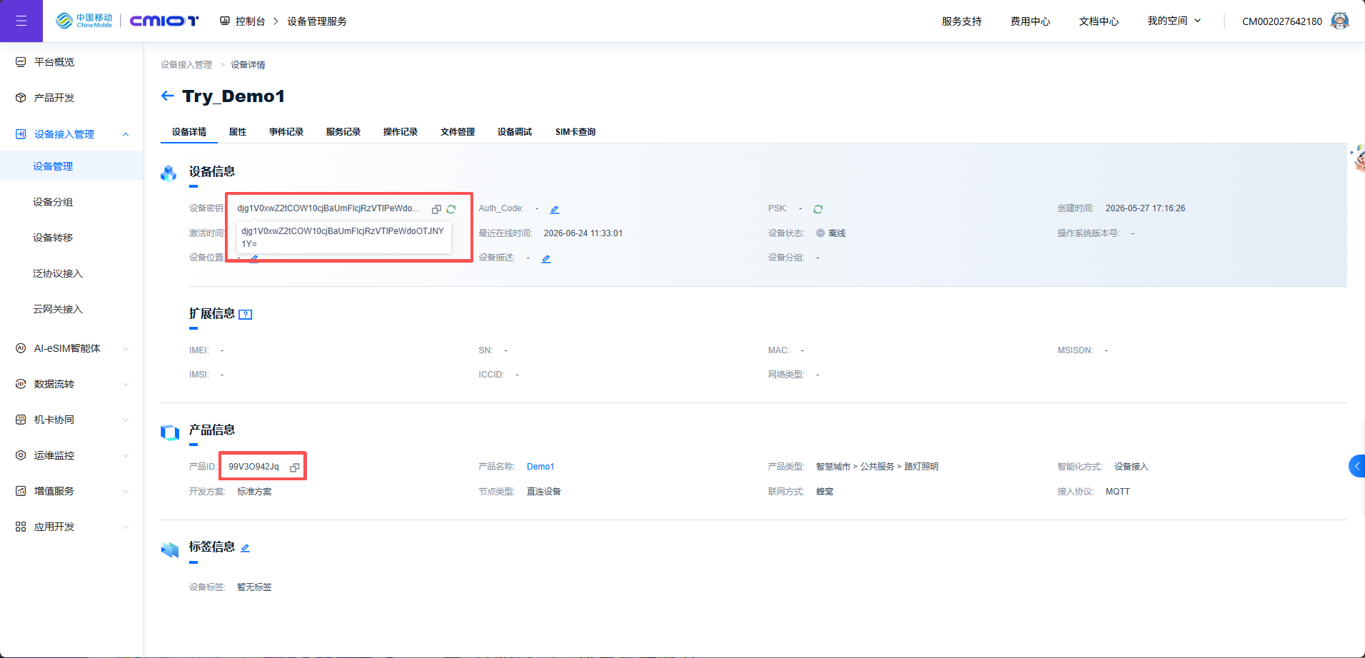Expand the 应用开发 sidebar section
The height and width of the screenshot is (658, 1365).
pos(126,527)
